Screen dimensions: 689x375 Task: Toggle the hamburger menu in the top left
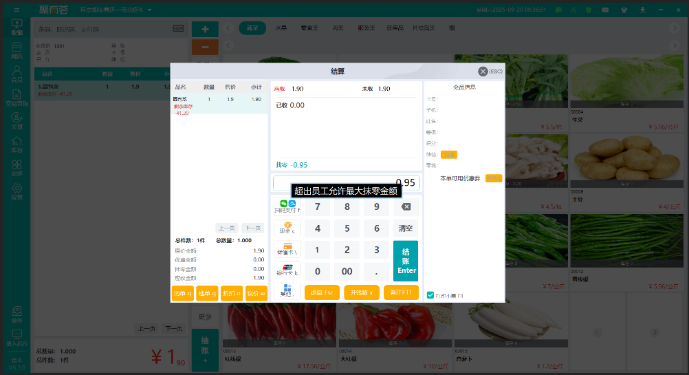click(x=17, y=10)
